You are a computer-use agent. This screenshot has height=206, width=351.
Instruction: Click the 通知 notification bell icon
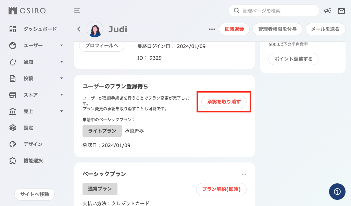point(12,62)
